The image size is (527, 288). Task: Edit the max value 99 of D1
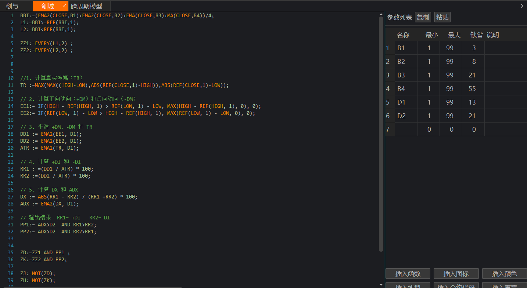450,102
